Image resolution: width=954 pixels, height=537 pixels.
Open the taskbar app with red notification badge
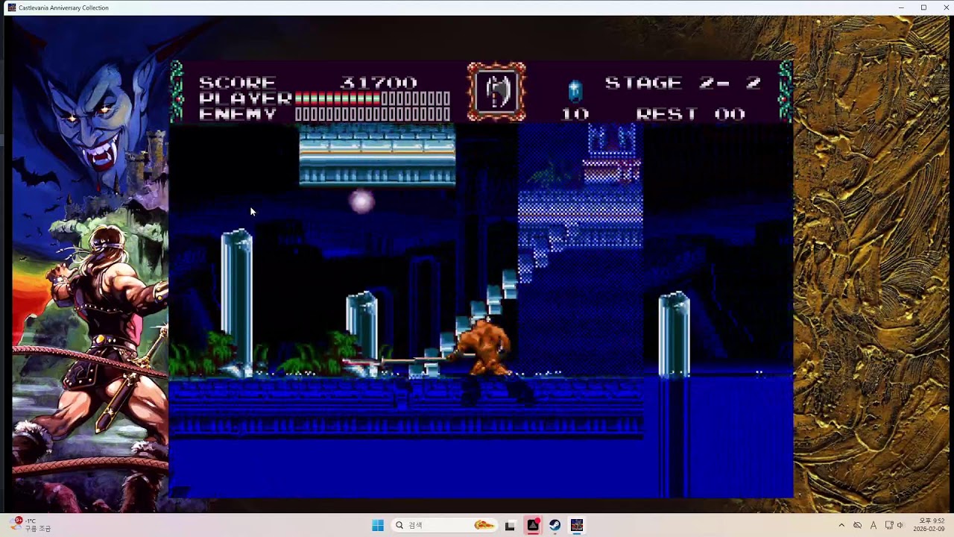(533, 525)
